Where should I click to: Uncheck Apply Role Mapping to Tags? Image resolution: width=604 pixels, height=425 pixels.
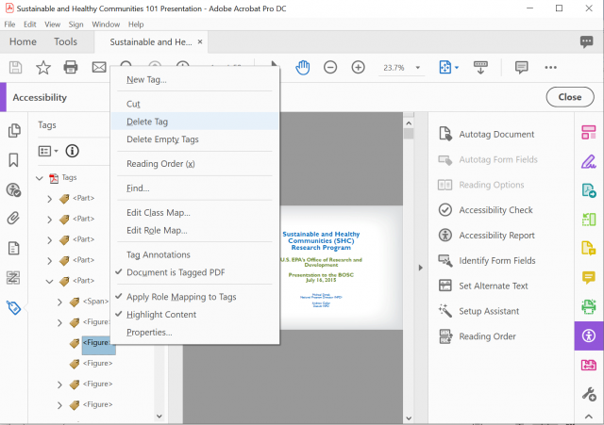(180, 297)
